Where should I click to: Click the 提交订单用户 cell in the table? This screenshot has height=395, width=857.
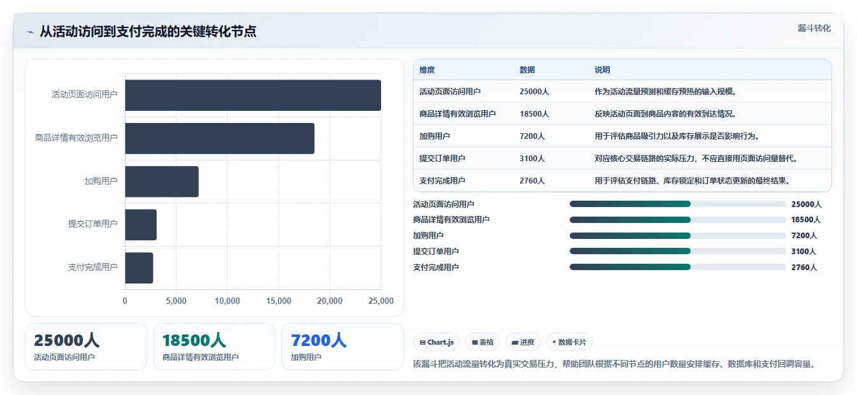(x=442, y=159)
